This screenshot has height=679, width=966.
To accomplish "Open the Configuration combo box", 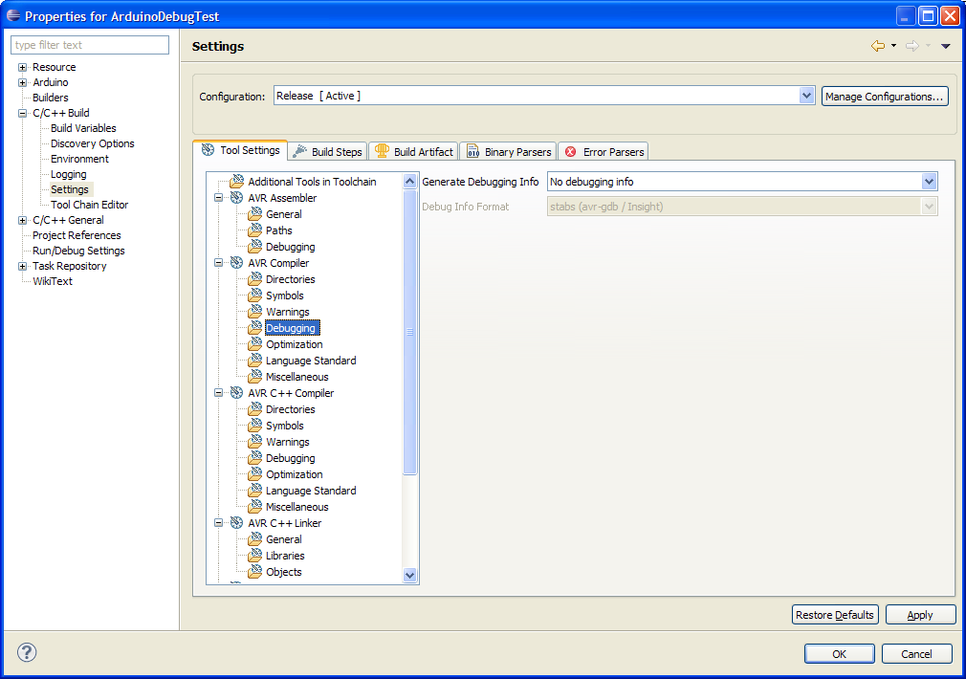I will tap(805, 96).
